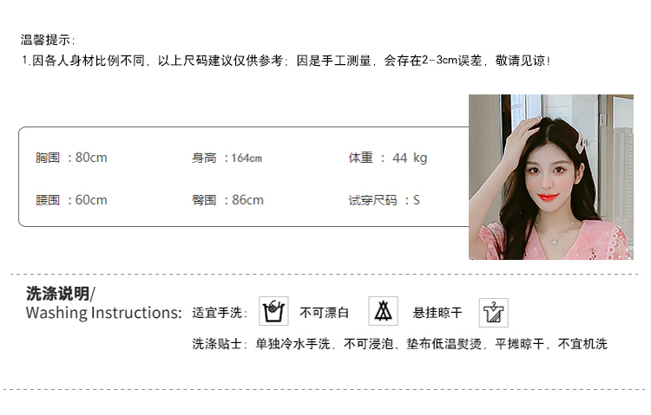
Task: Click the 体重 44 kg text
Action: click(x=387, y=158)
